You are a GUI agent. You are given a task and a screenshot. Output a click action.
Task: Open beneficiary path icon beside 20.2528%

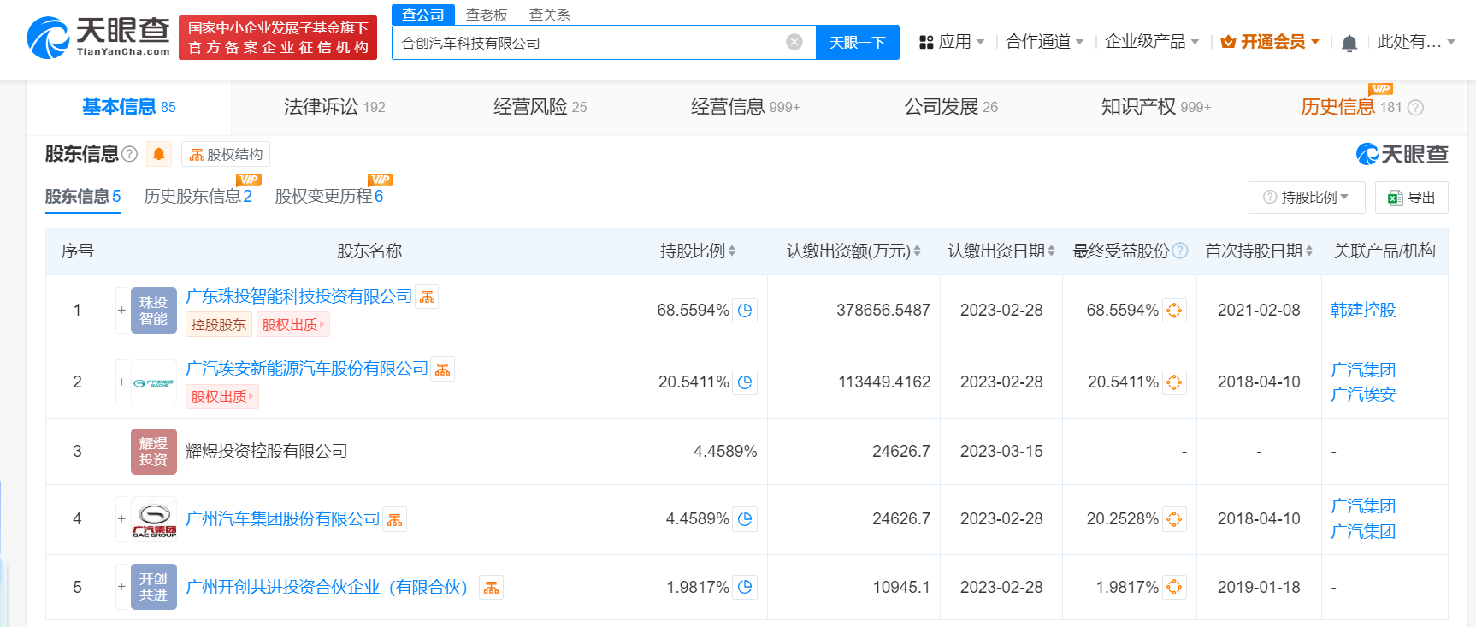[x=1174, y=519]
